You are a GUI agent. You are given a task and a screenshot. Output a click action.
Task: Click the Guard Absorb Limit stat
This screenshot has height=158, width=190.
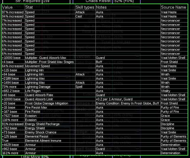click(x=39, y=99)
